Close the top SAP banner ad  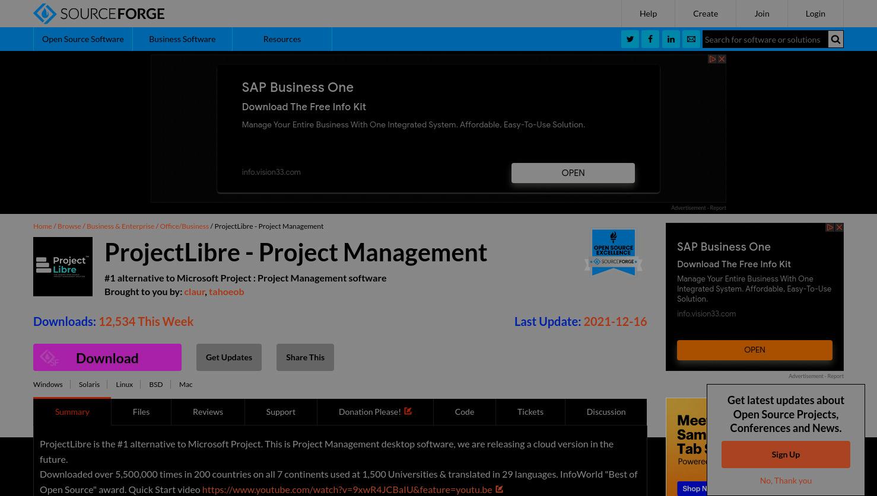[x=722, y=59]
